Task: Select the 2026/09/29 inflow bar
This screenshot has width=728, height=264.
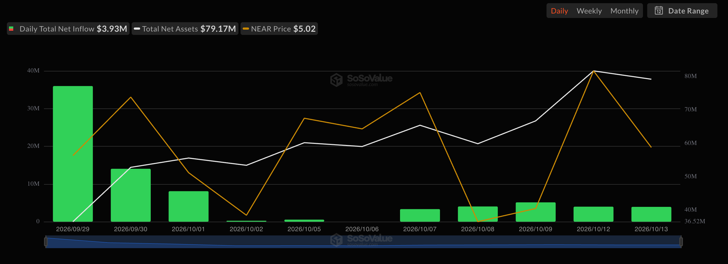Action: click(x=73, y=154)
